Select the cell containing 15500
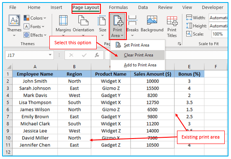Viewport: 231px width, 159px height. click(x=152, y=88)
